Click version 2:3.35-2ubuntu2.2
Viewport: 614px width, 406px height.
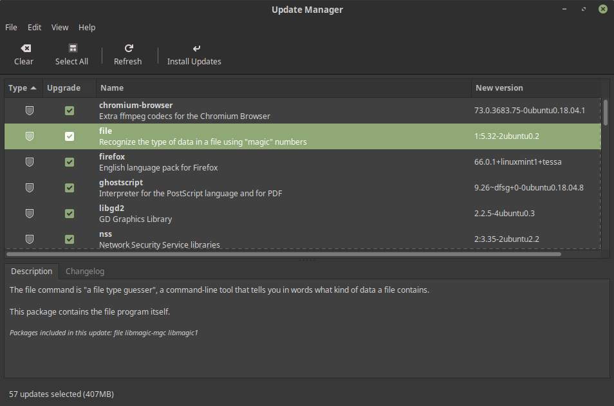(507, 239)
